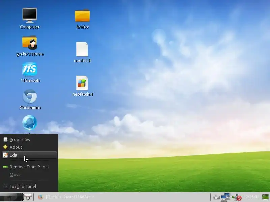Choose About from the context menu
The height and width of the screenshot is (202, 270).
point(29,147)
